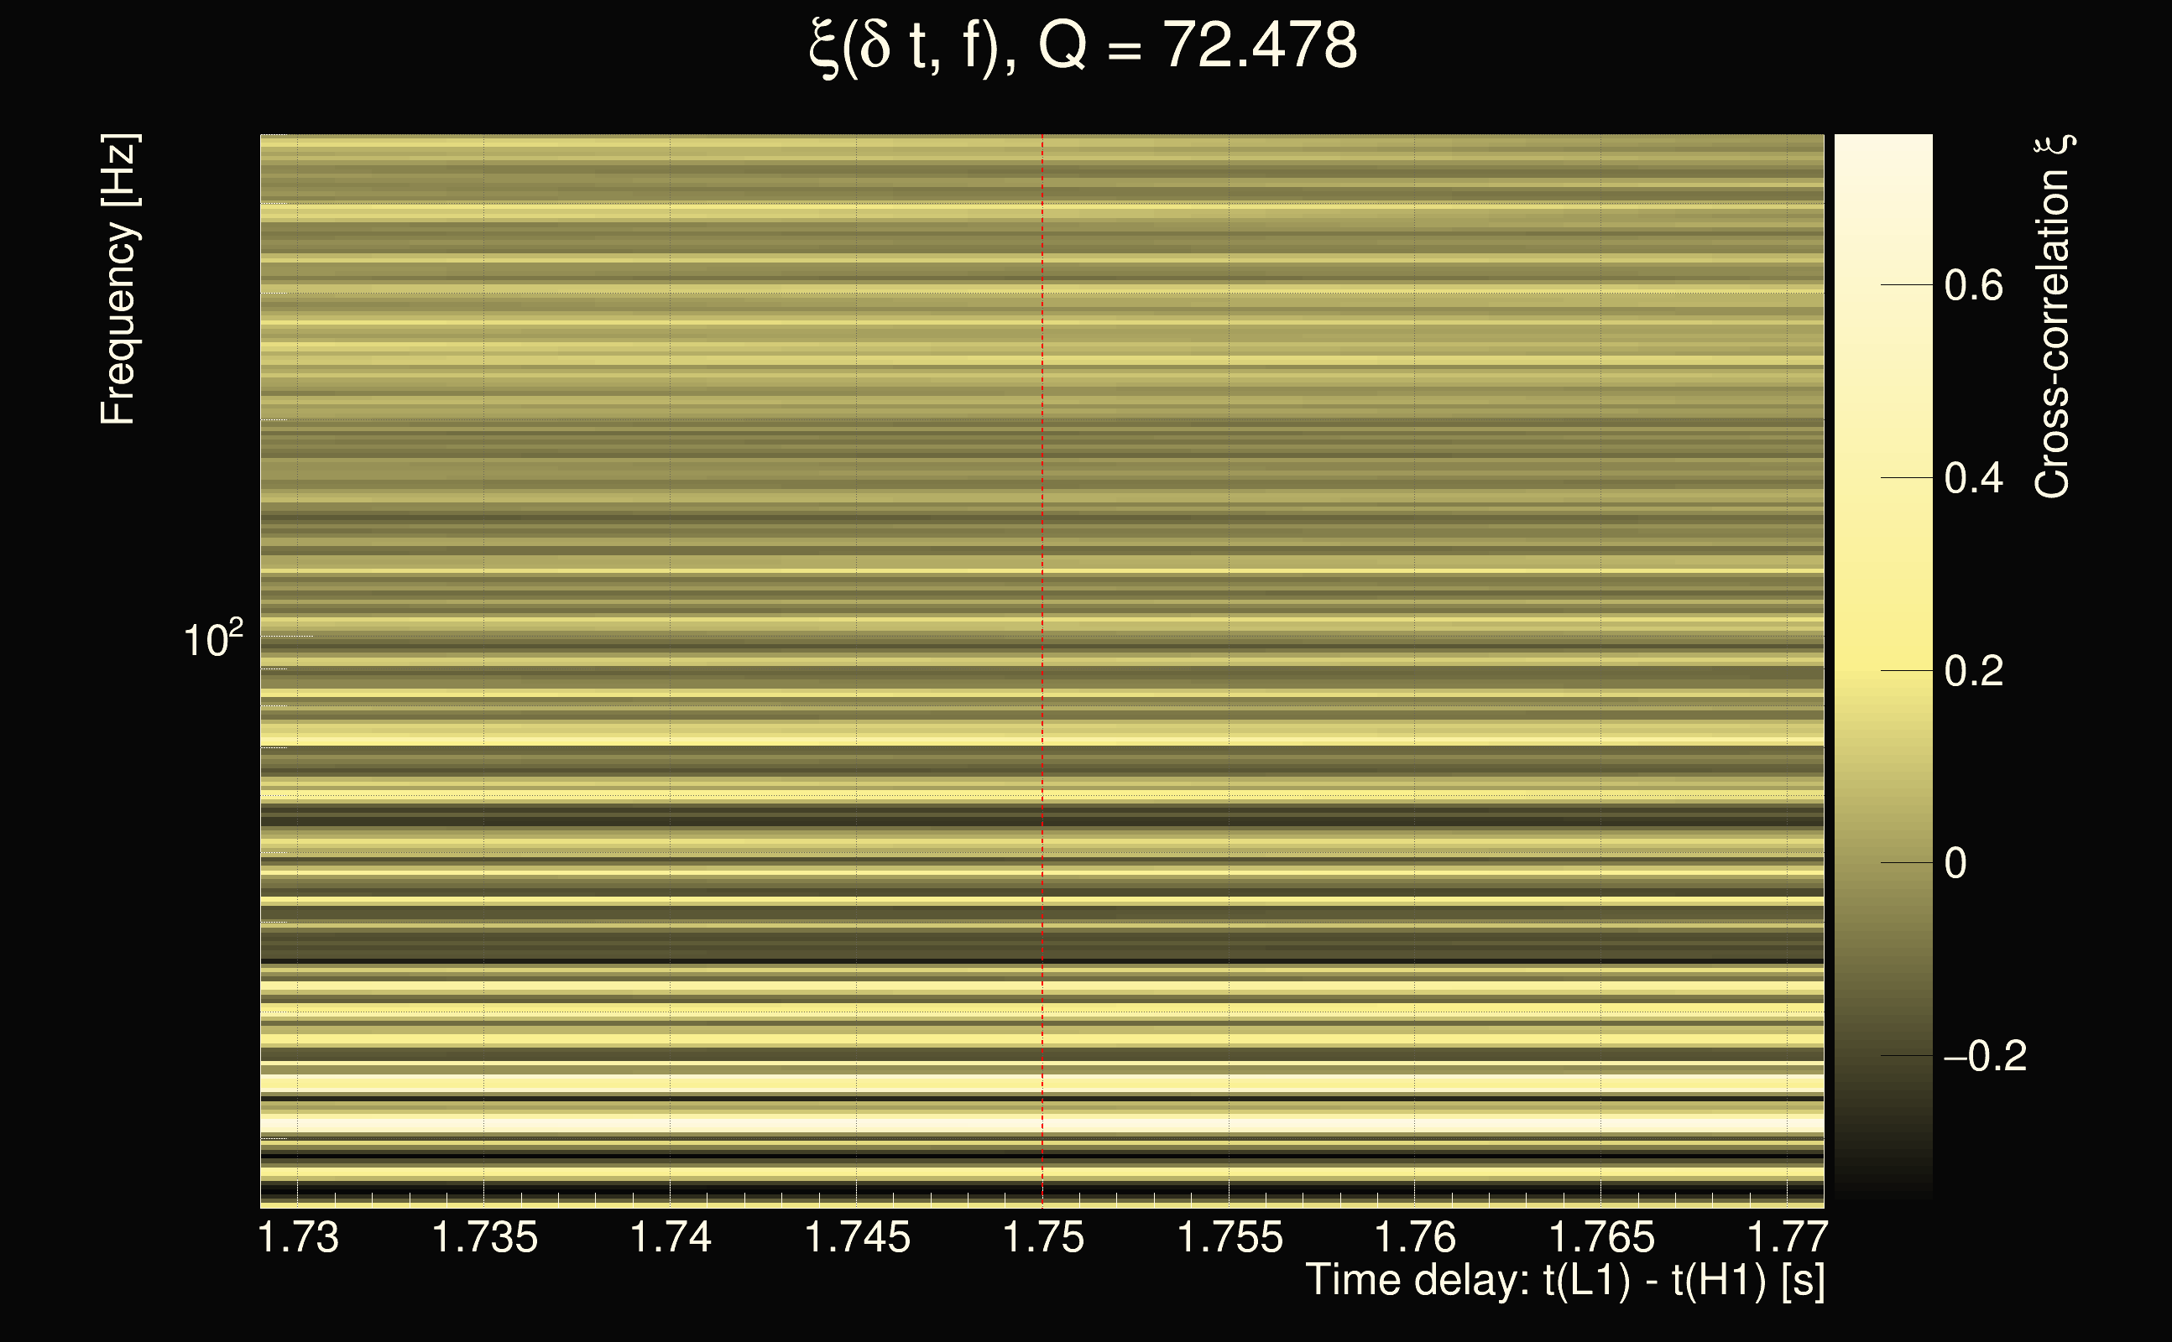This screenshot has width=2172, height=1342.
Task: Click the Cross-correlation ξ colorbar title
Action: click(x=2052, y=316)
